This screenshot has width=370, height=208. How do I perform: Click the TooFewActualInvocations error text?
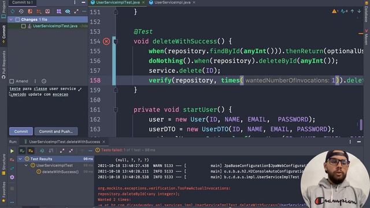[x=164, y=188]
